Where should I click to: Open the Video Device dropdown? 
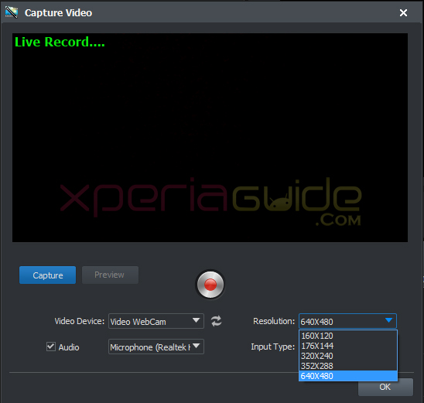[x=156, y=321]
